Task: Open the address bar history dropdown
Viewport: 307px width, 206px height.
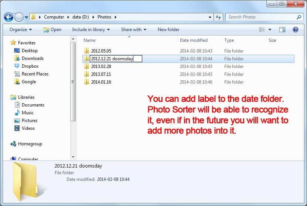Action: pos(210,17)
